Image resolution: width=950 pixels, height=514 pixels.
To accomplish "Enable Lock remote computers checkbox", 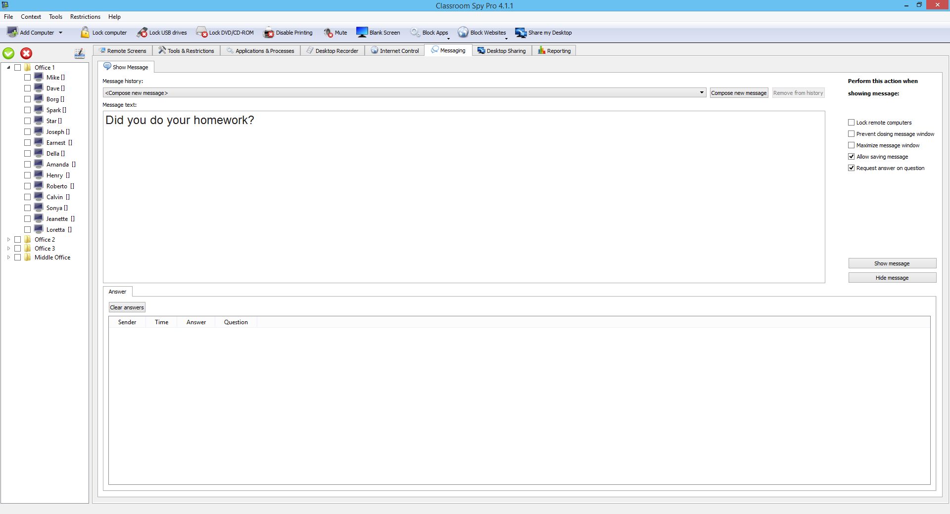I will [851, 123].
